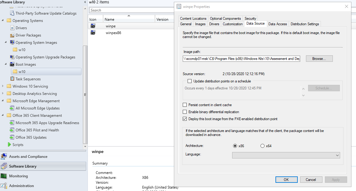
Task: Click the winpe boot image icon in list
Action: tap(93, 26)
